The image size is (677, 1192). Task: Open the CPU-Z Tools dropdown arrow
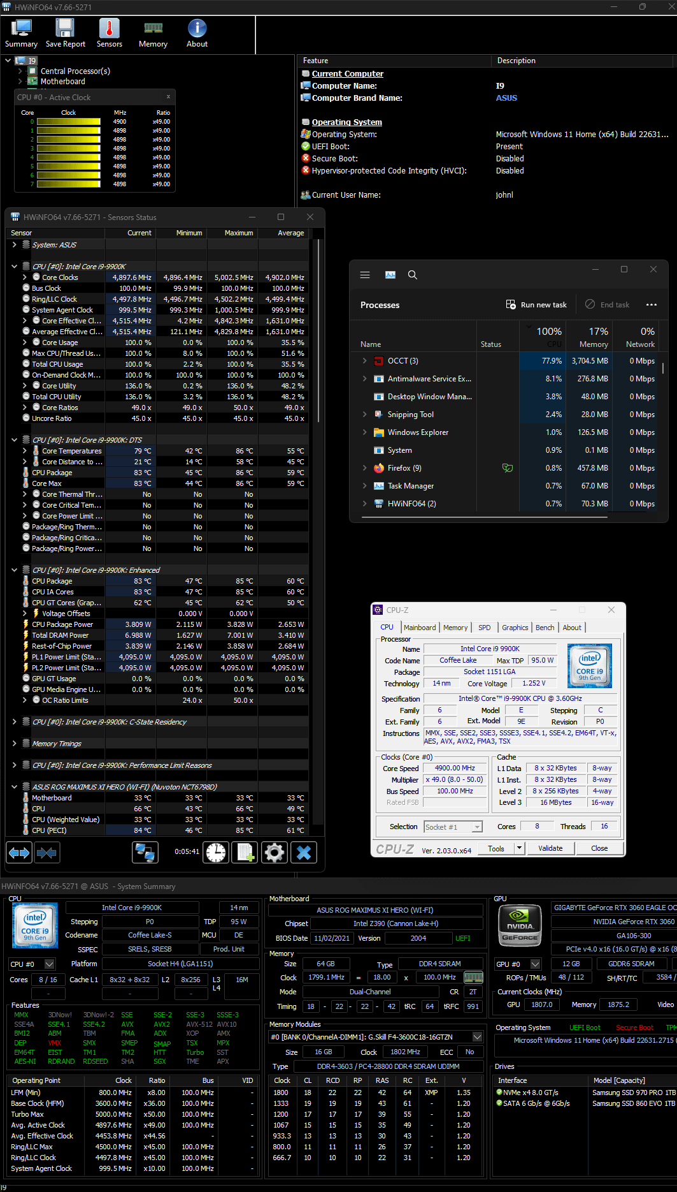[520, 848]
